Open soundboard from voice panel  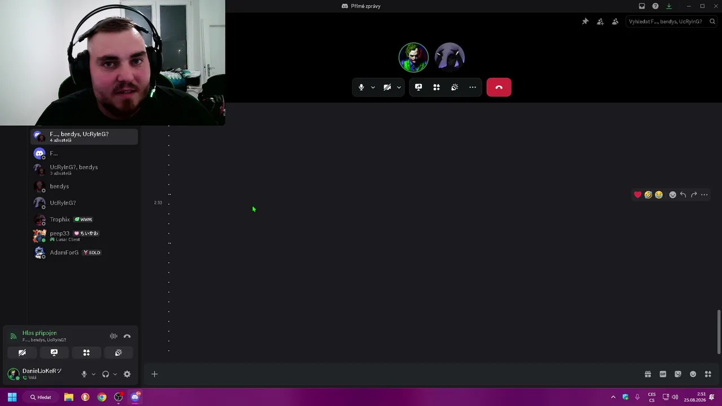pyautogui.click(x=118, y=352)
